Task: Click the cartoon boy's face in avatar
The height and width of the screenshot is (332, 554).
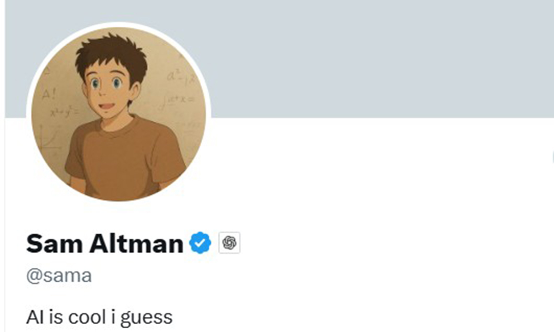Action: 107,88
